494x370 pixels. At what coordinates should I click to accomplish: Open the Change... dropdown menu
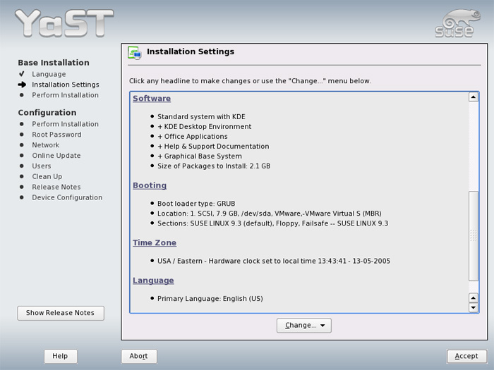pyautogui.click(x=304, y=326)
